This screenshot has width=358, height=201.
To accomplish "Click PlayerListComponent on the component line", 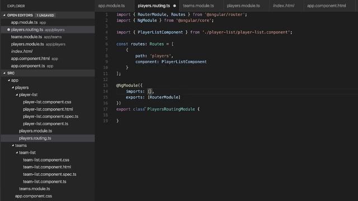I will 184,62.
